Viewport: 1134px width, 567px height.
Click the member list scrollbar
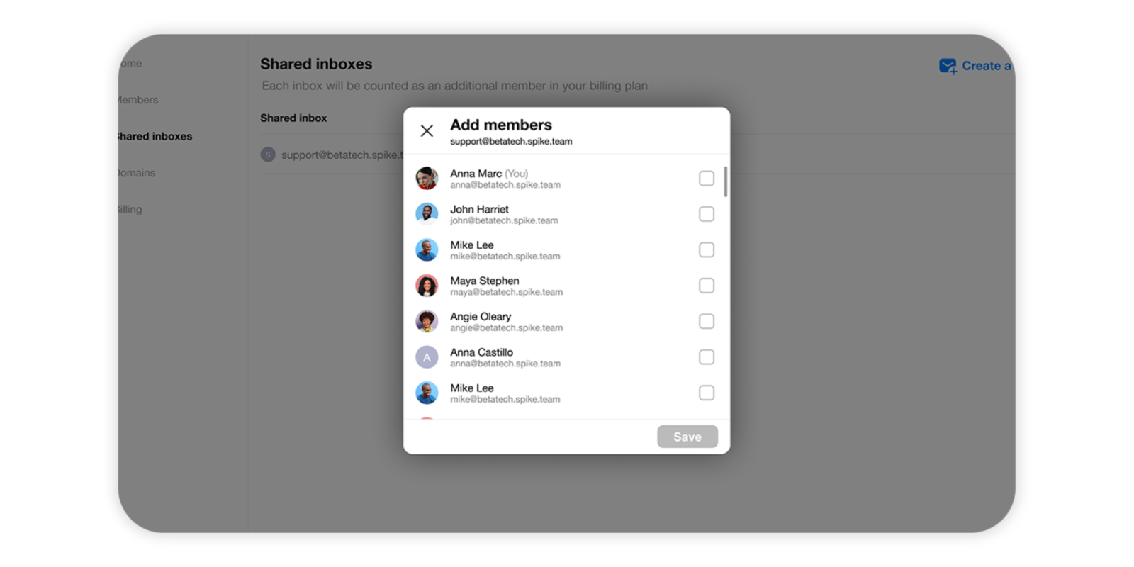click(725, 182)
